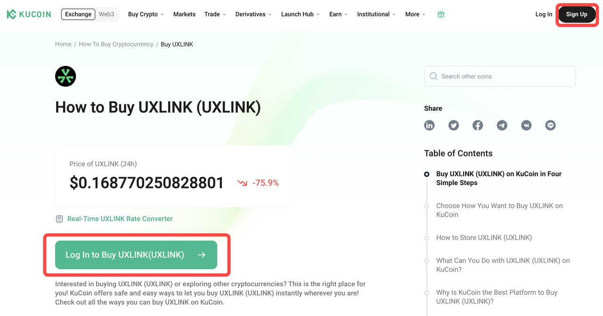Open the Real-Time UXLINK Rate Converter link

click(x=120, y=219)
